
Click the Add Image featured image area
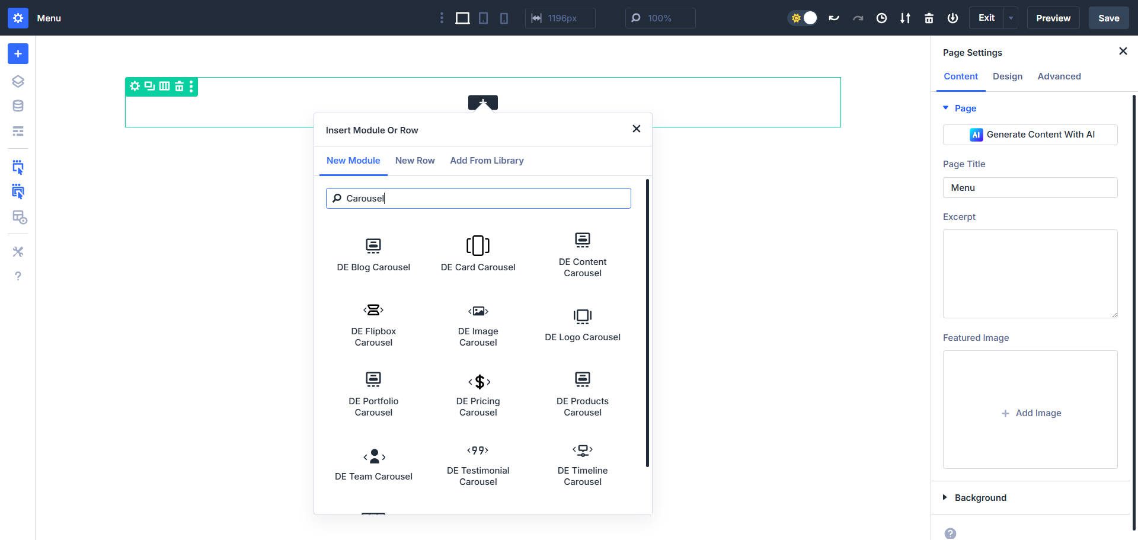(1030, 413)
